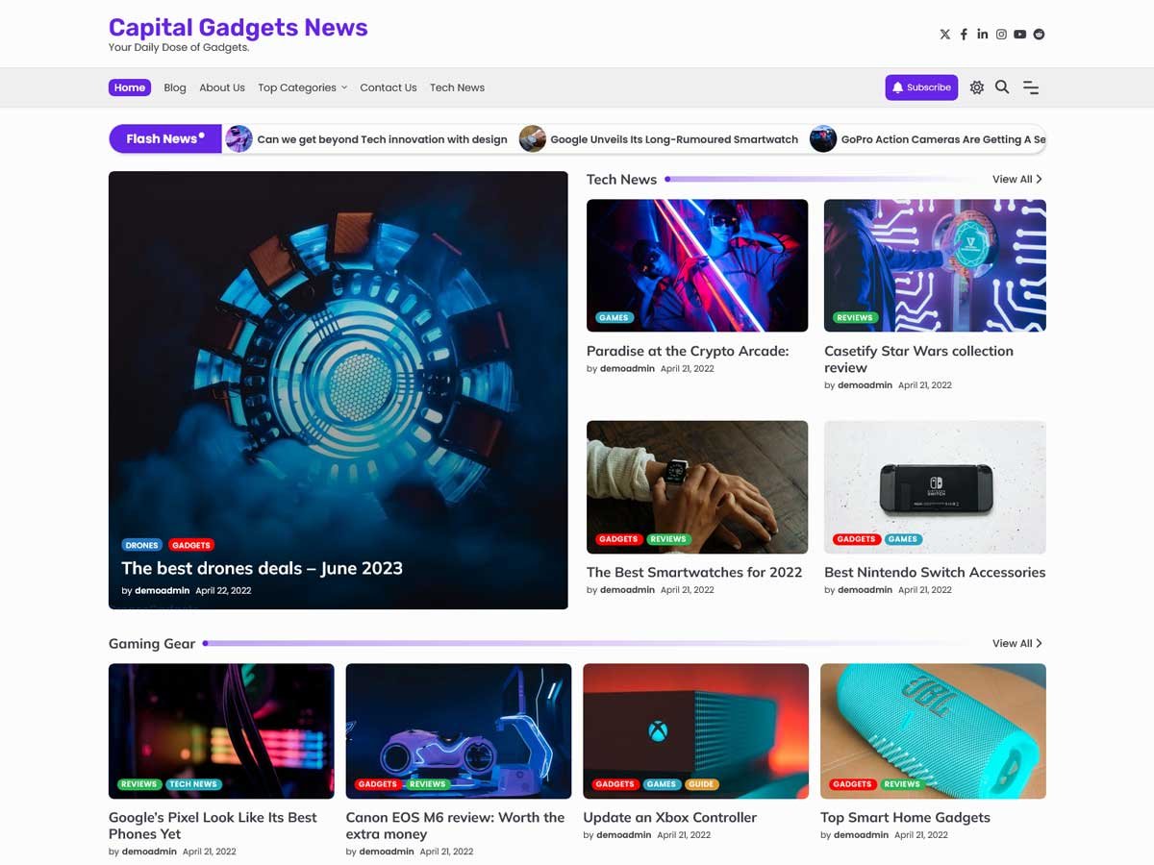1154x865 pixels.
Task: Open the off-canvas menu icon
Action: coord(1031,87)
